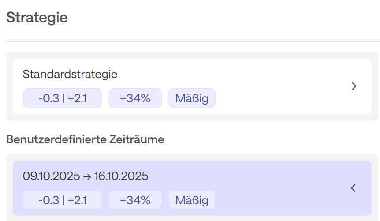Select the +34% badge in the custom period
Screen dimensions: 380x221
(x=135, y=200)
